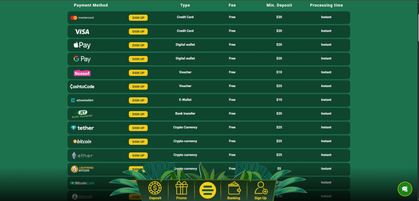Open Banking wallet icon in bottom bar

pos(234,191)
